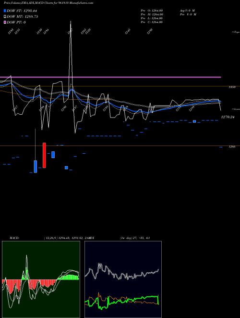The height and width of the screenshot is (318, 240).
Task: Click the magenta DOW PT legend square
Action: [x=5, y=22]
